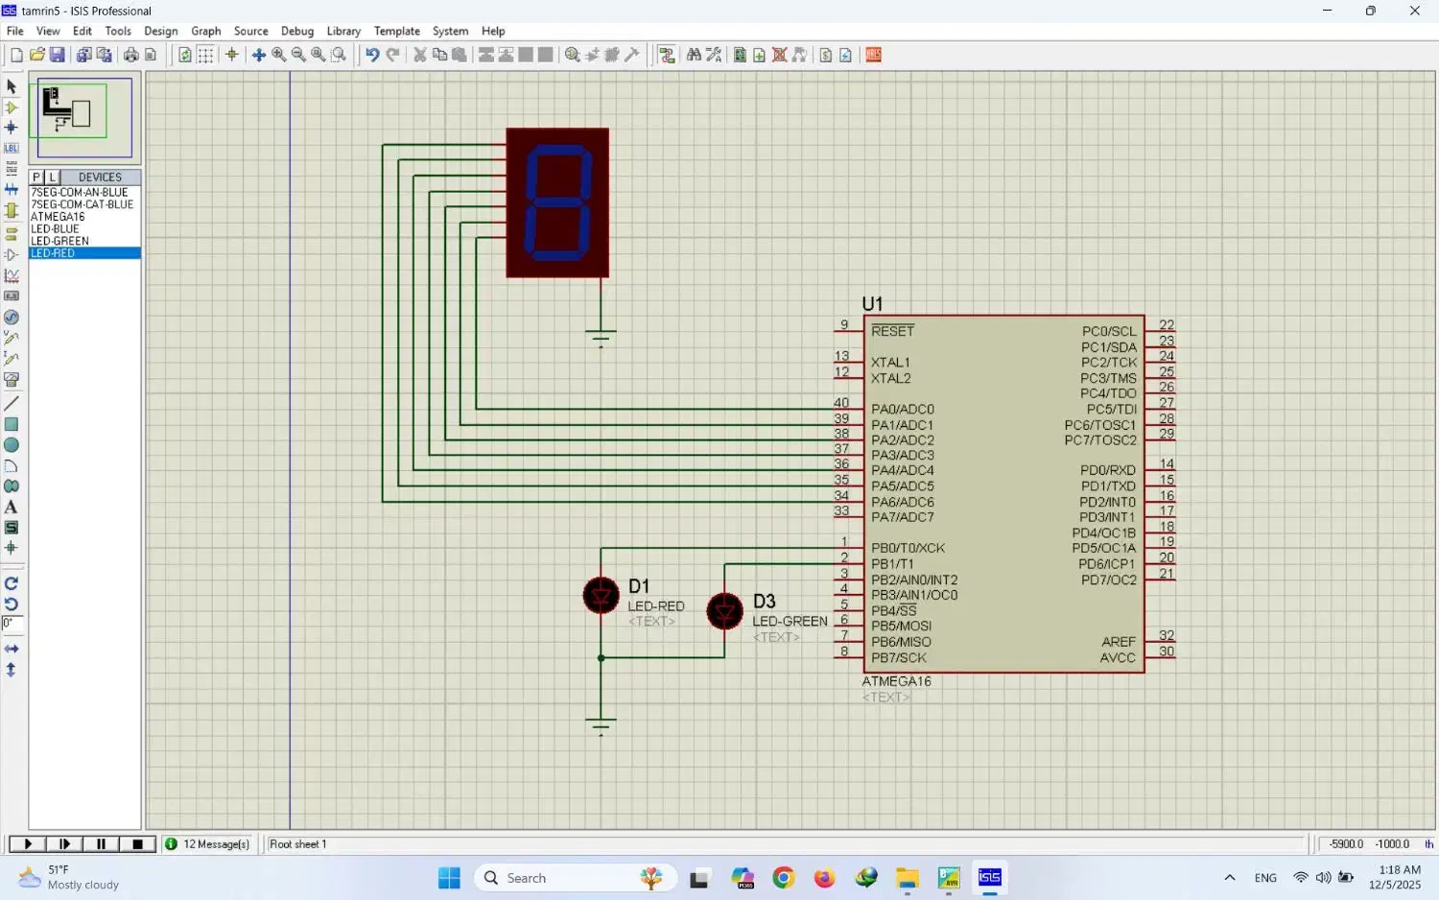Select ATMEGA16 in devices list
This screenshot has width=1439, height=900.
58,217
